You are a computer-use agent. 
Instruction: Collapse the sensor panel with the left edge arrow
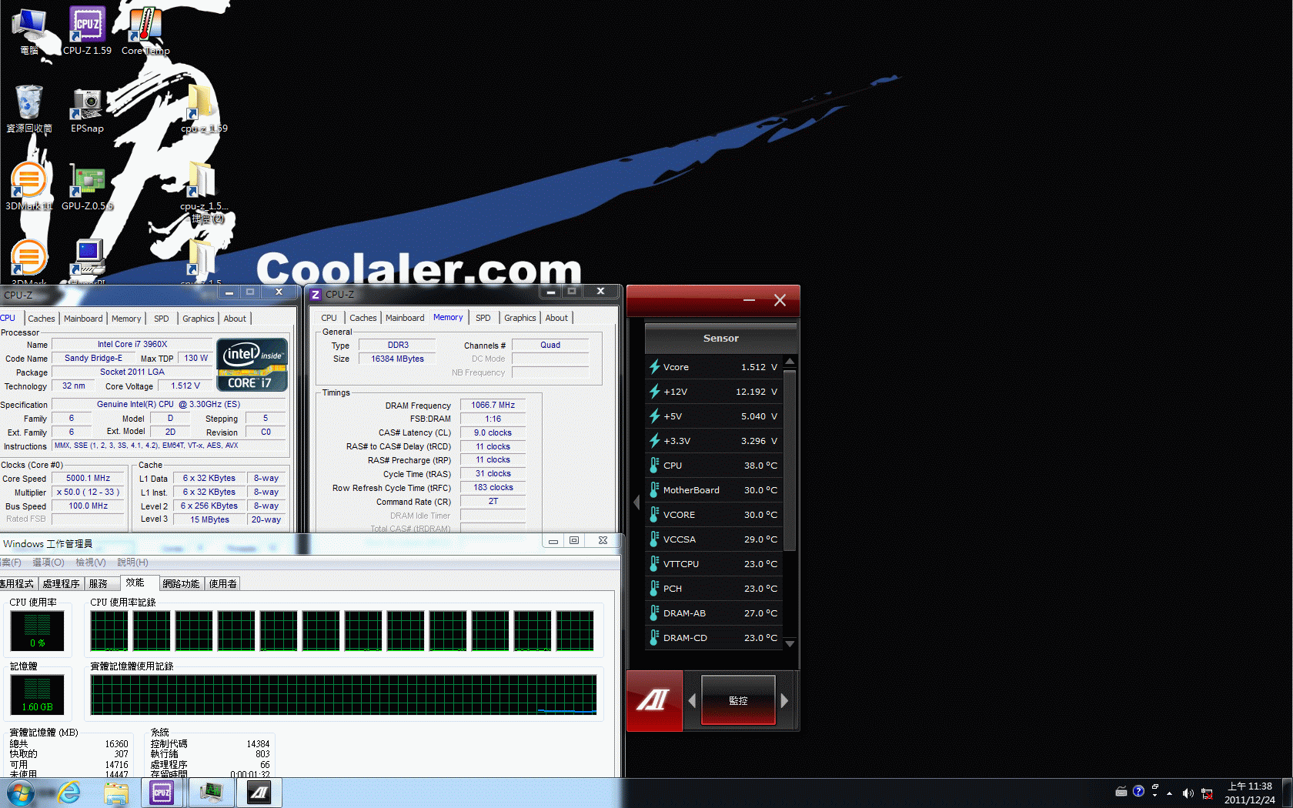[x=636, y=502]
